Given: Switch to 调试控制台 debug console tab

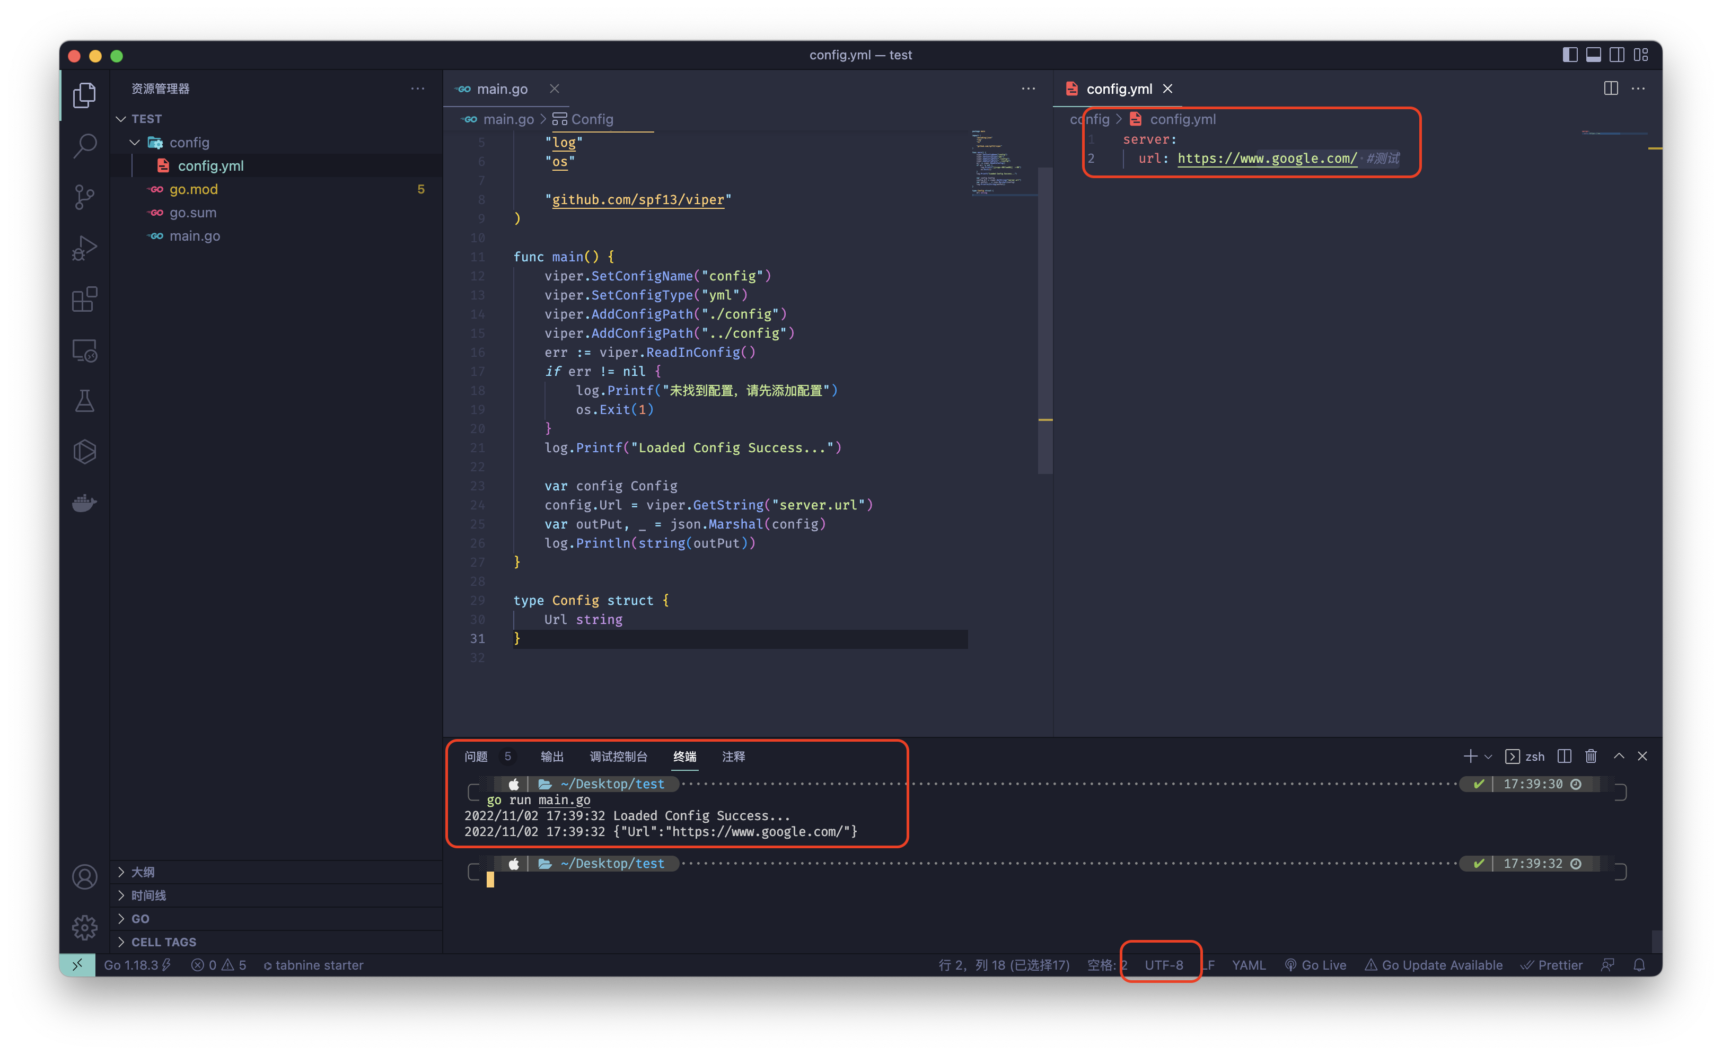Looking at the screenshot, I should coord(618,756).
